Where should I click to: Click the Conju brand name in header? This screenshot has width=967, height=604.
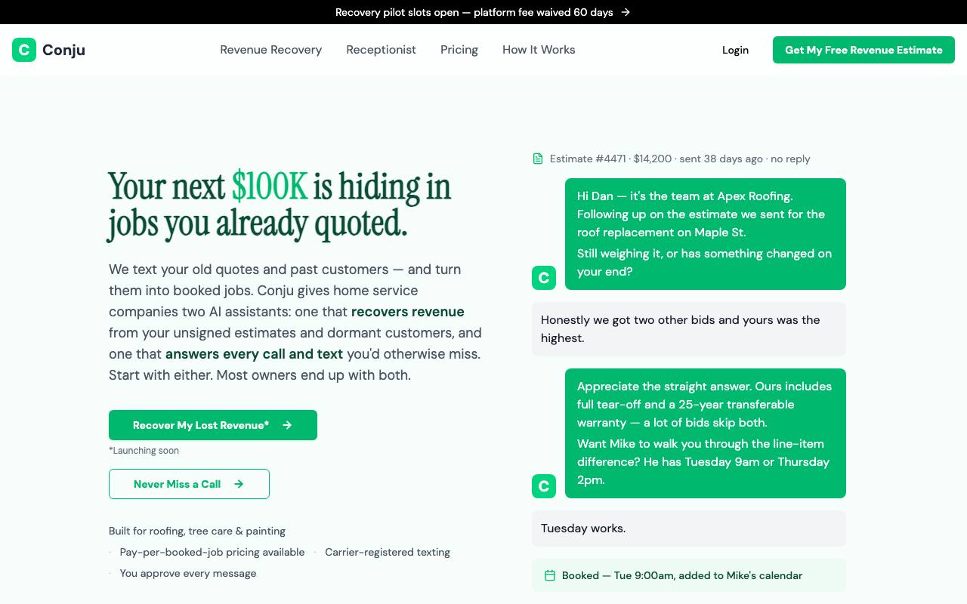pos(63,50)
